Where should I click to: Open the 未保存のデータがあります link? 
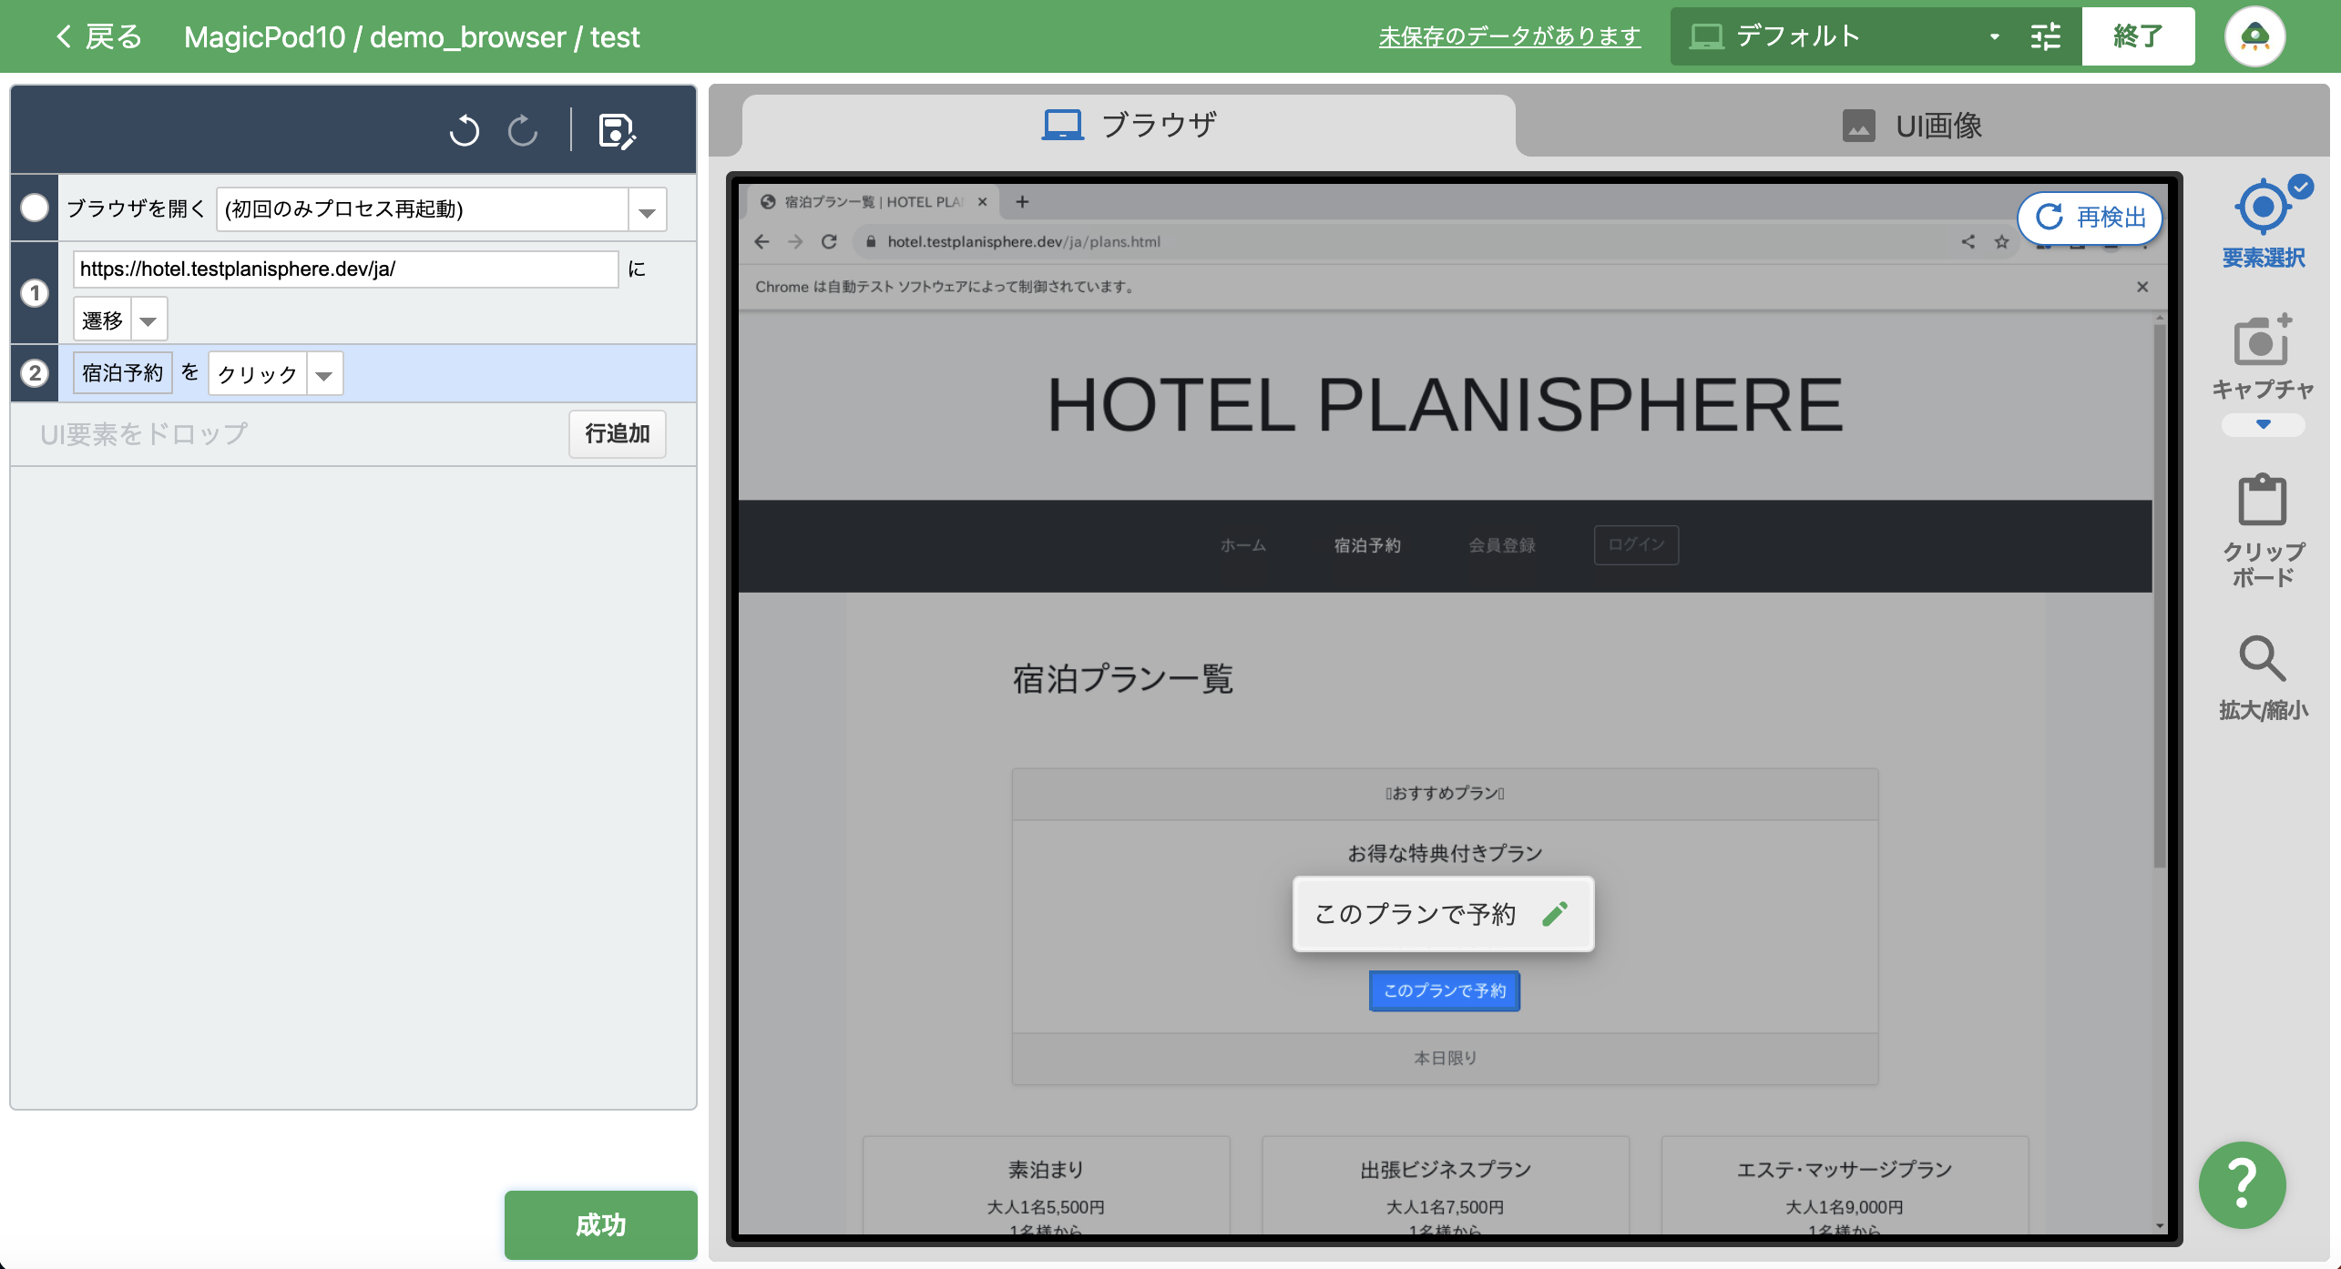1509,36
